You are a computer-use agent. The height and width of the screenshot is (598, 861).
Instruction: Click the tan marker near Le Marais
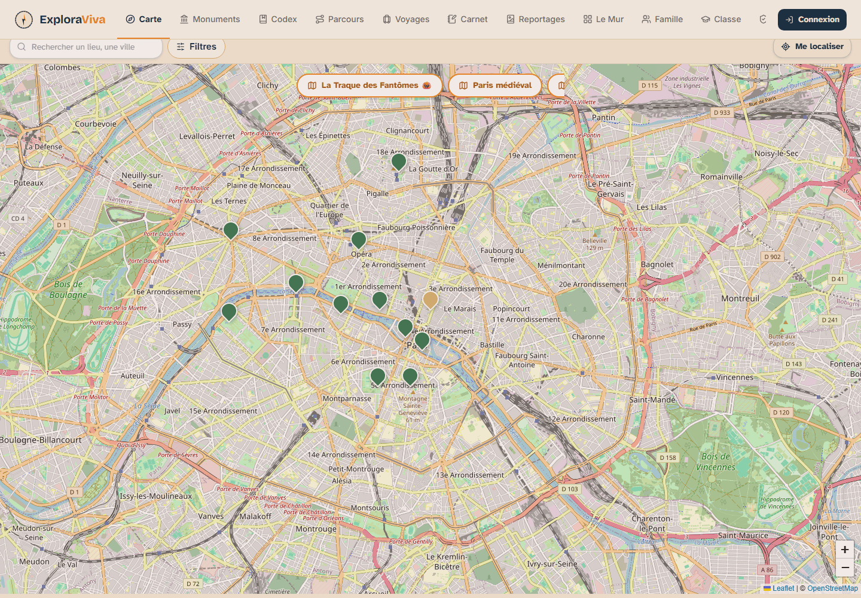(x=430, y=300)
